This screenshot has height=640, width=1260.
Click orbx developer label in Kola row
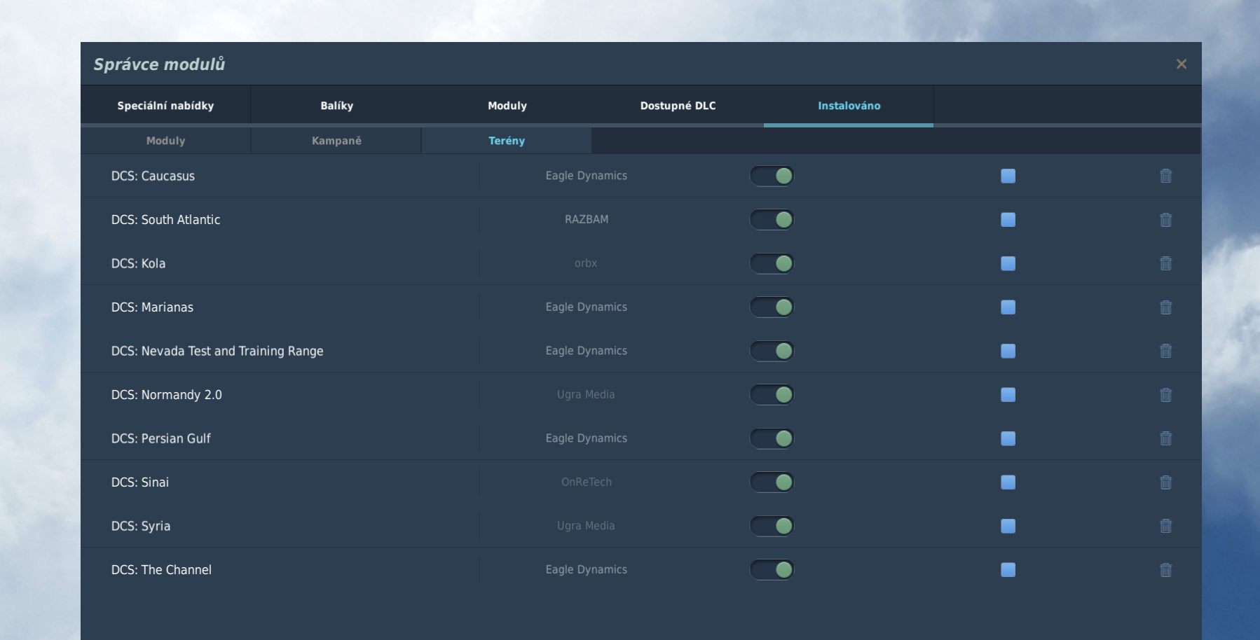tap(586, 263)
